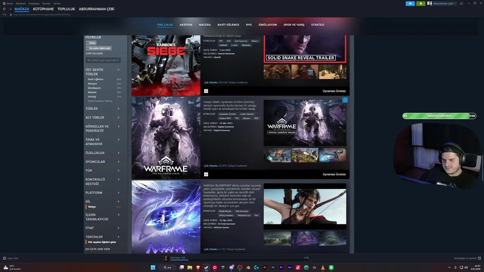
Task: Toggle Aksiyon genre filter in sidebar
Action: pos(104,83)
